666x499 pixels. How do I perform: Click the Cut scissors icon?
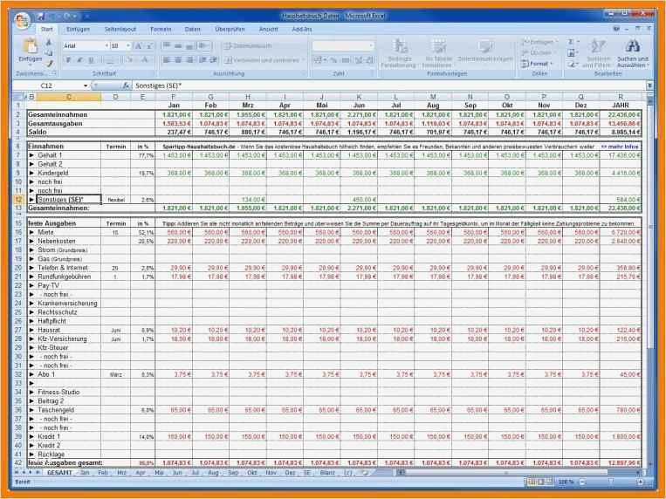coord(49,43)
